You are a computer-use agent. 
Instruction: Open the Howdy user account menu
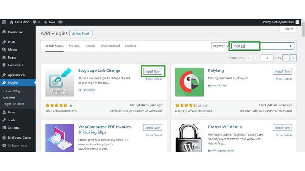pos(280,22)
